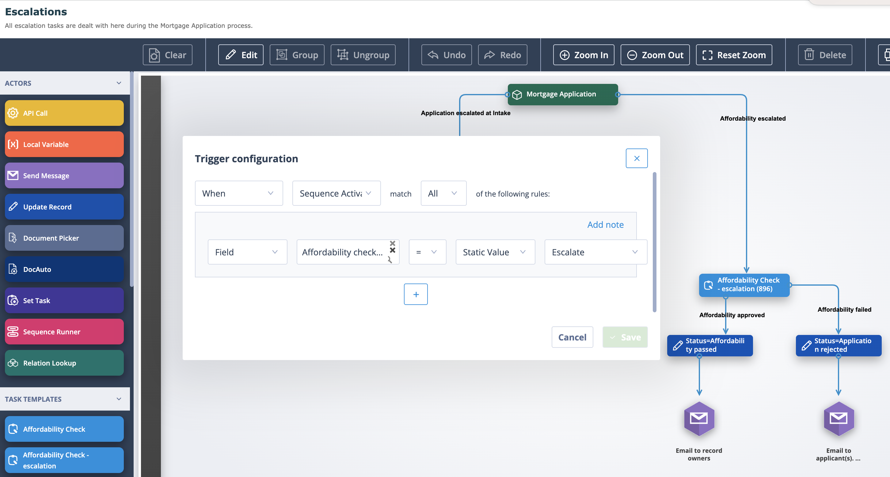The height and width of the screenshot is (477, 890).
Task: Choose the Set Task actor
Action: click(64, 301)
